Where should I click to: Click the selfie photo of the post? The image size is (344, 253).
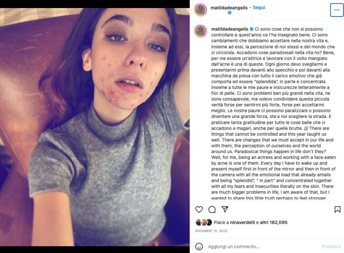(x=95, y=127)
